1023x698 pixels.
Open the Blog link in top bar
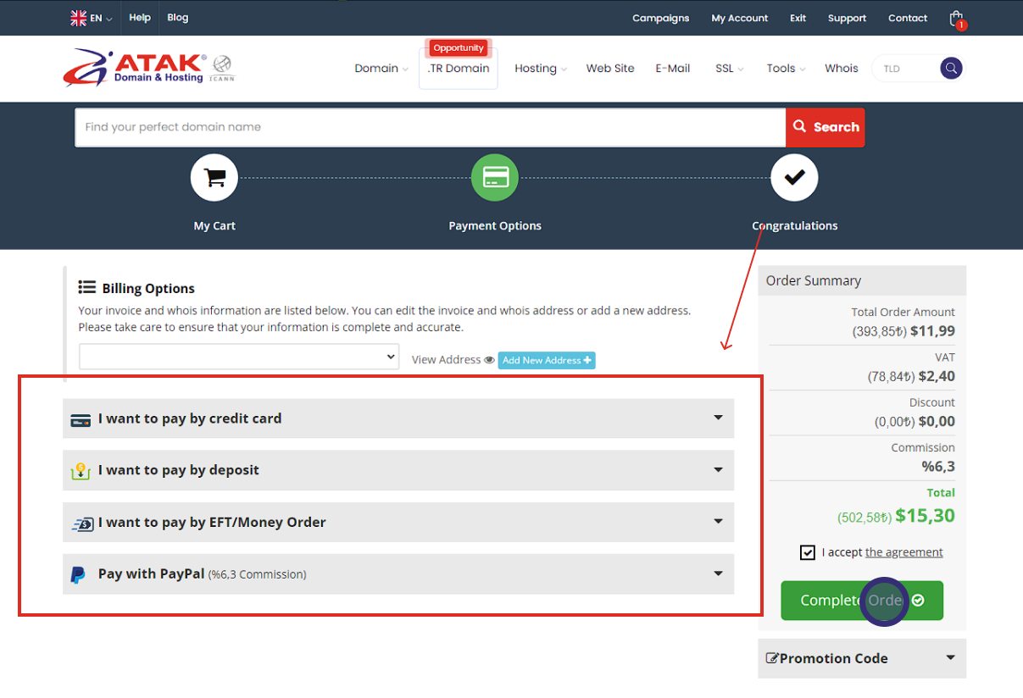[x=178, y=18]
